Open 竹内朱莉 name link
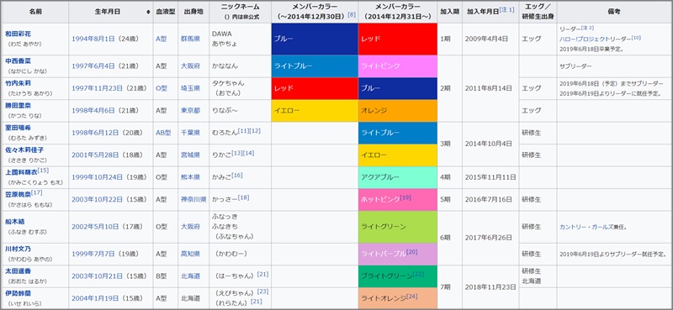673x310 pixels. [18, 83]
